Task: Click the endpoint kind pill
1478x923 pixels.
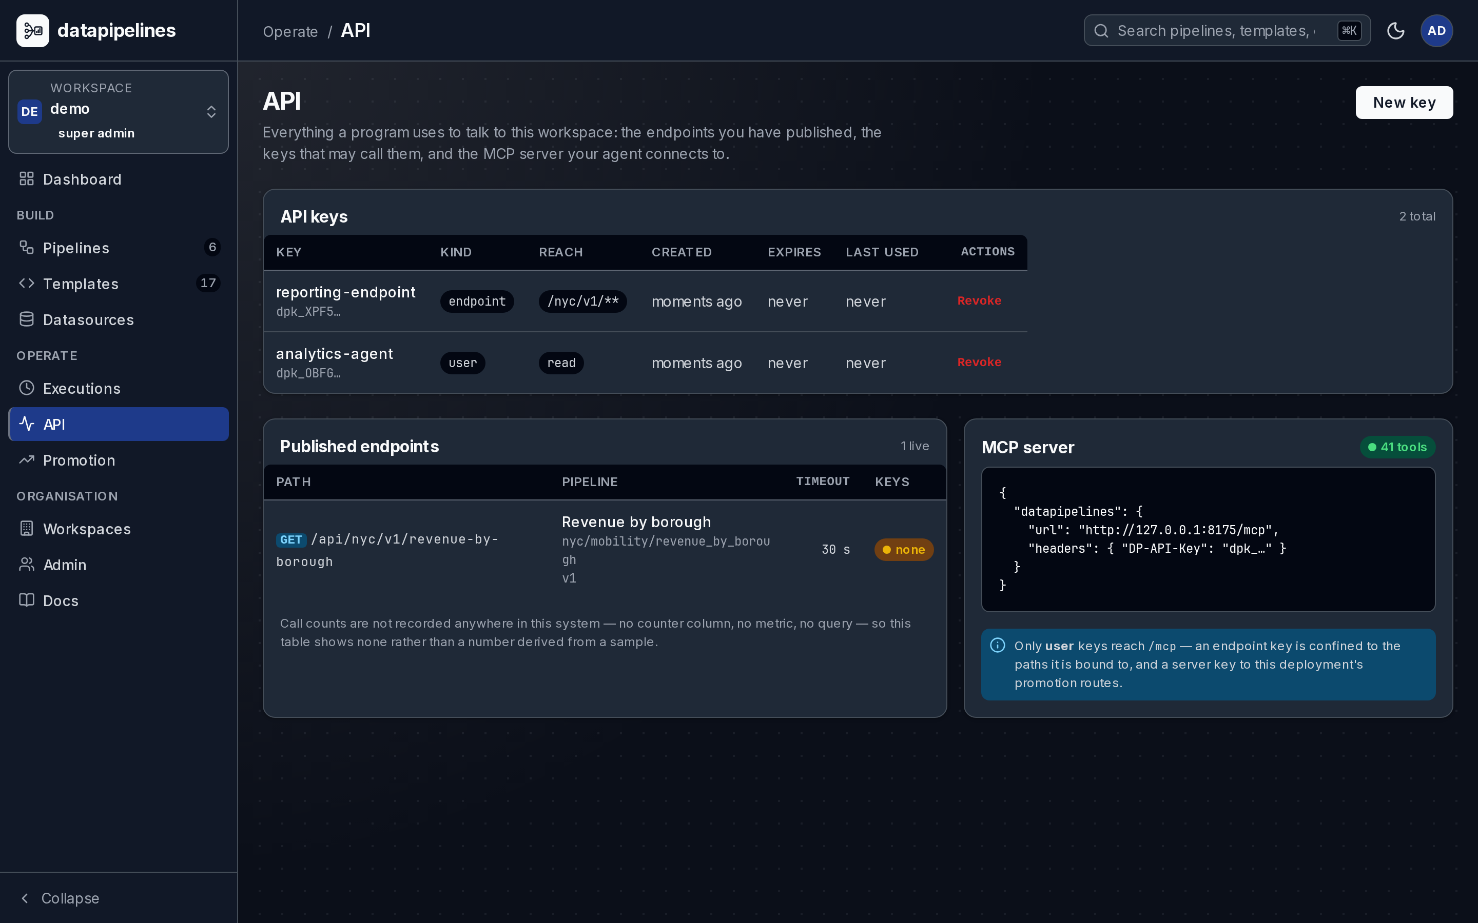Action: (477, 301)
